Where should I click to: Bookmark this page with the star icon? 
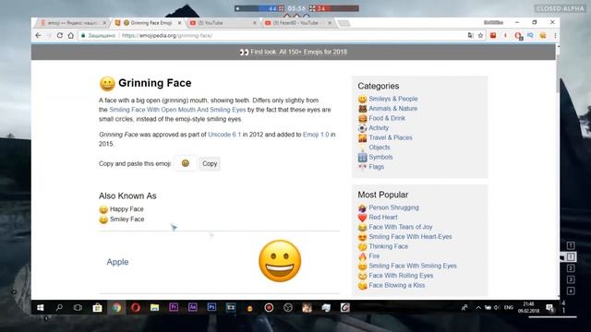[x=480, y=35]
